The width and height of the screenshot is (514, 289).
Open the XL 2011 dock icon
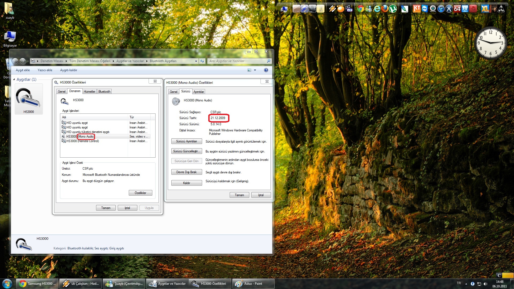point(485,9)
